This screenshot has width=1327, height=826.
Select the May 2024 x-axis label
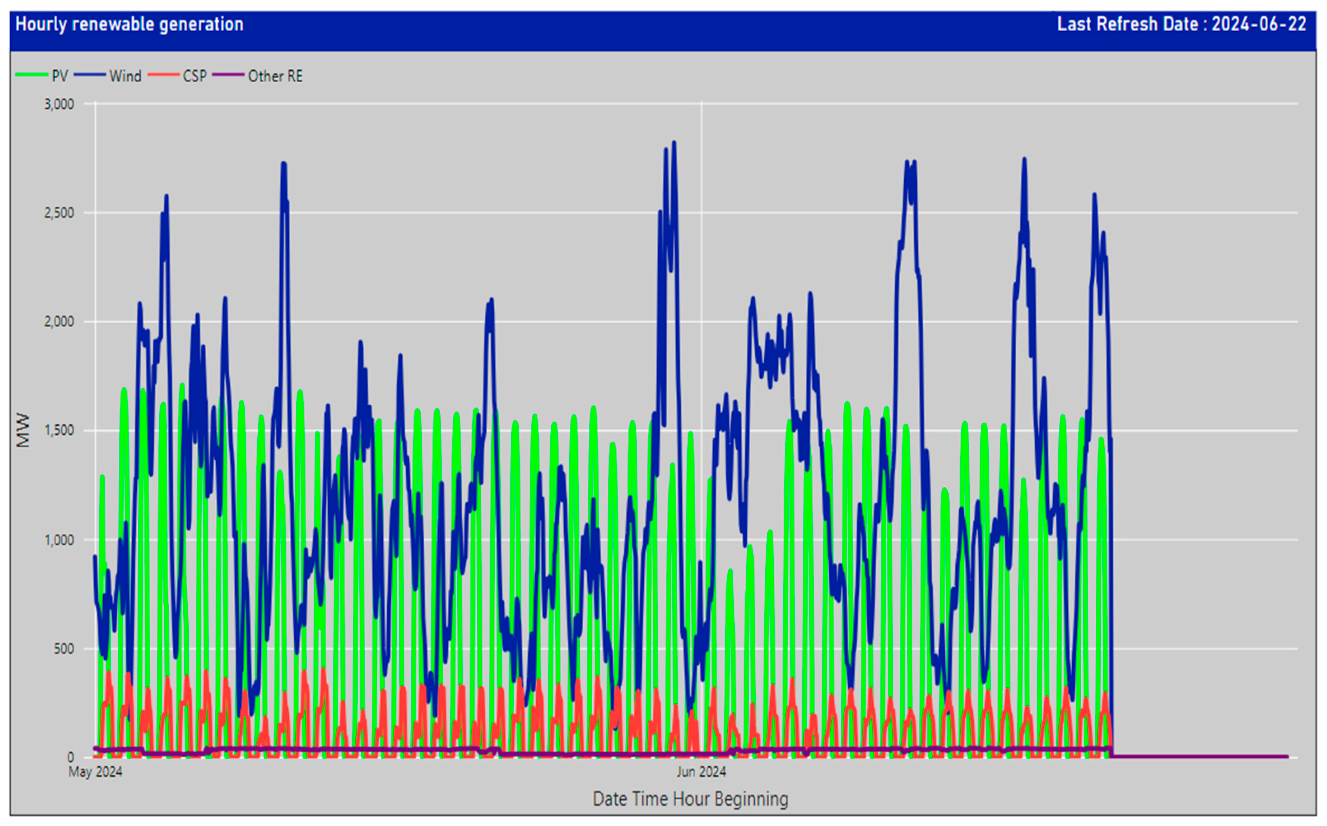tap(95, 772)
